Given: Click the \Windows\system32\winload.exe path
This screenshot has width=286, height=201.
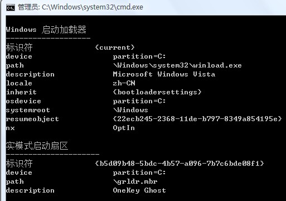Looking at the screenshot, I should pos(177,65).
